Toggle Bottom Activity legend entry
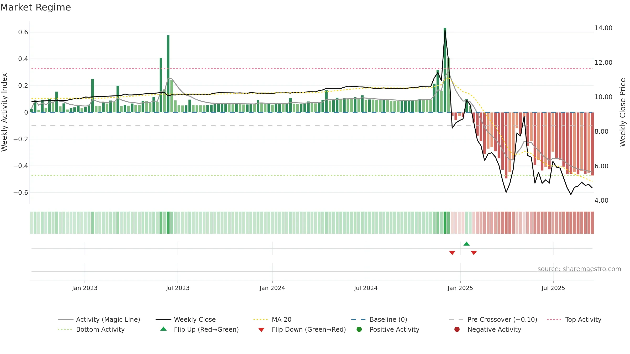This screenshot has width=630, height=354. coord(91,329)
